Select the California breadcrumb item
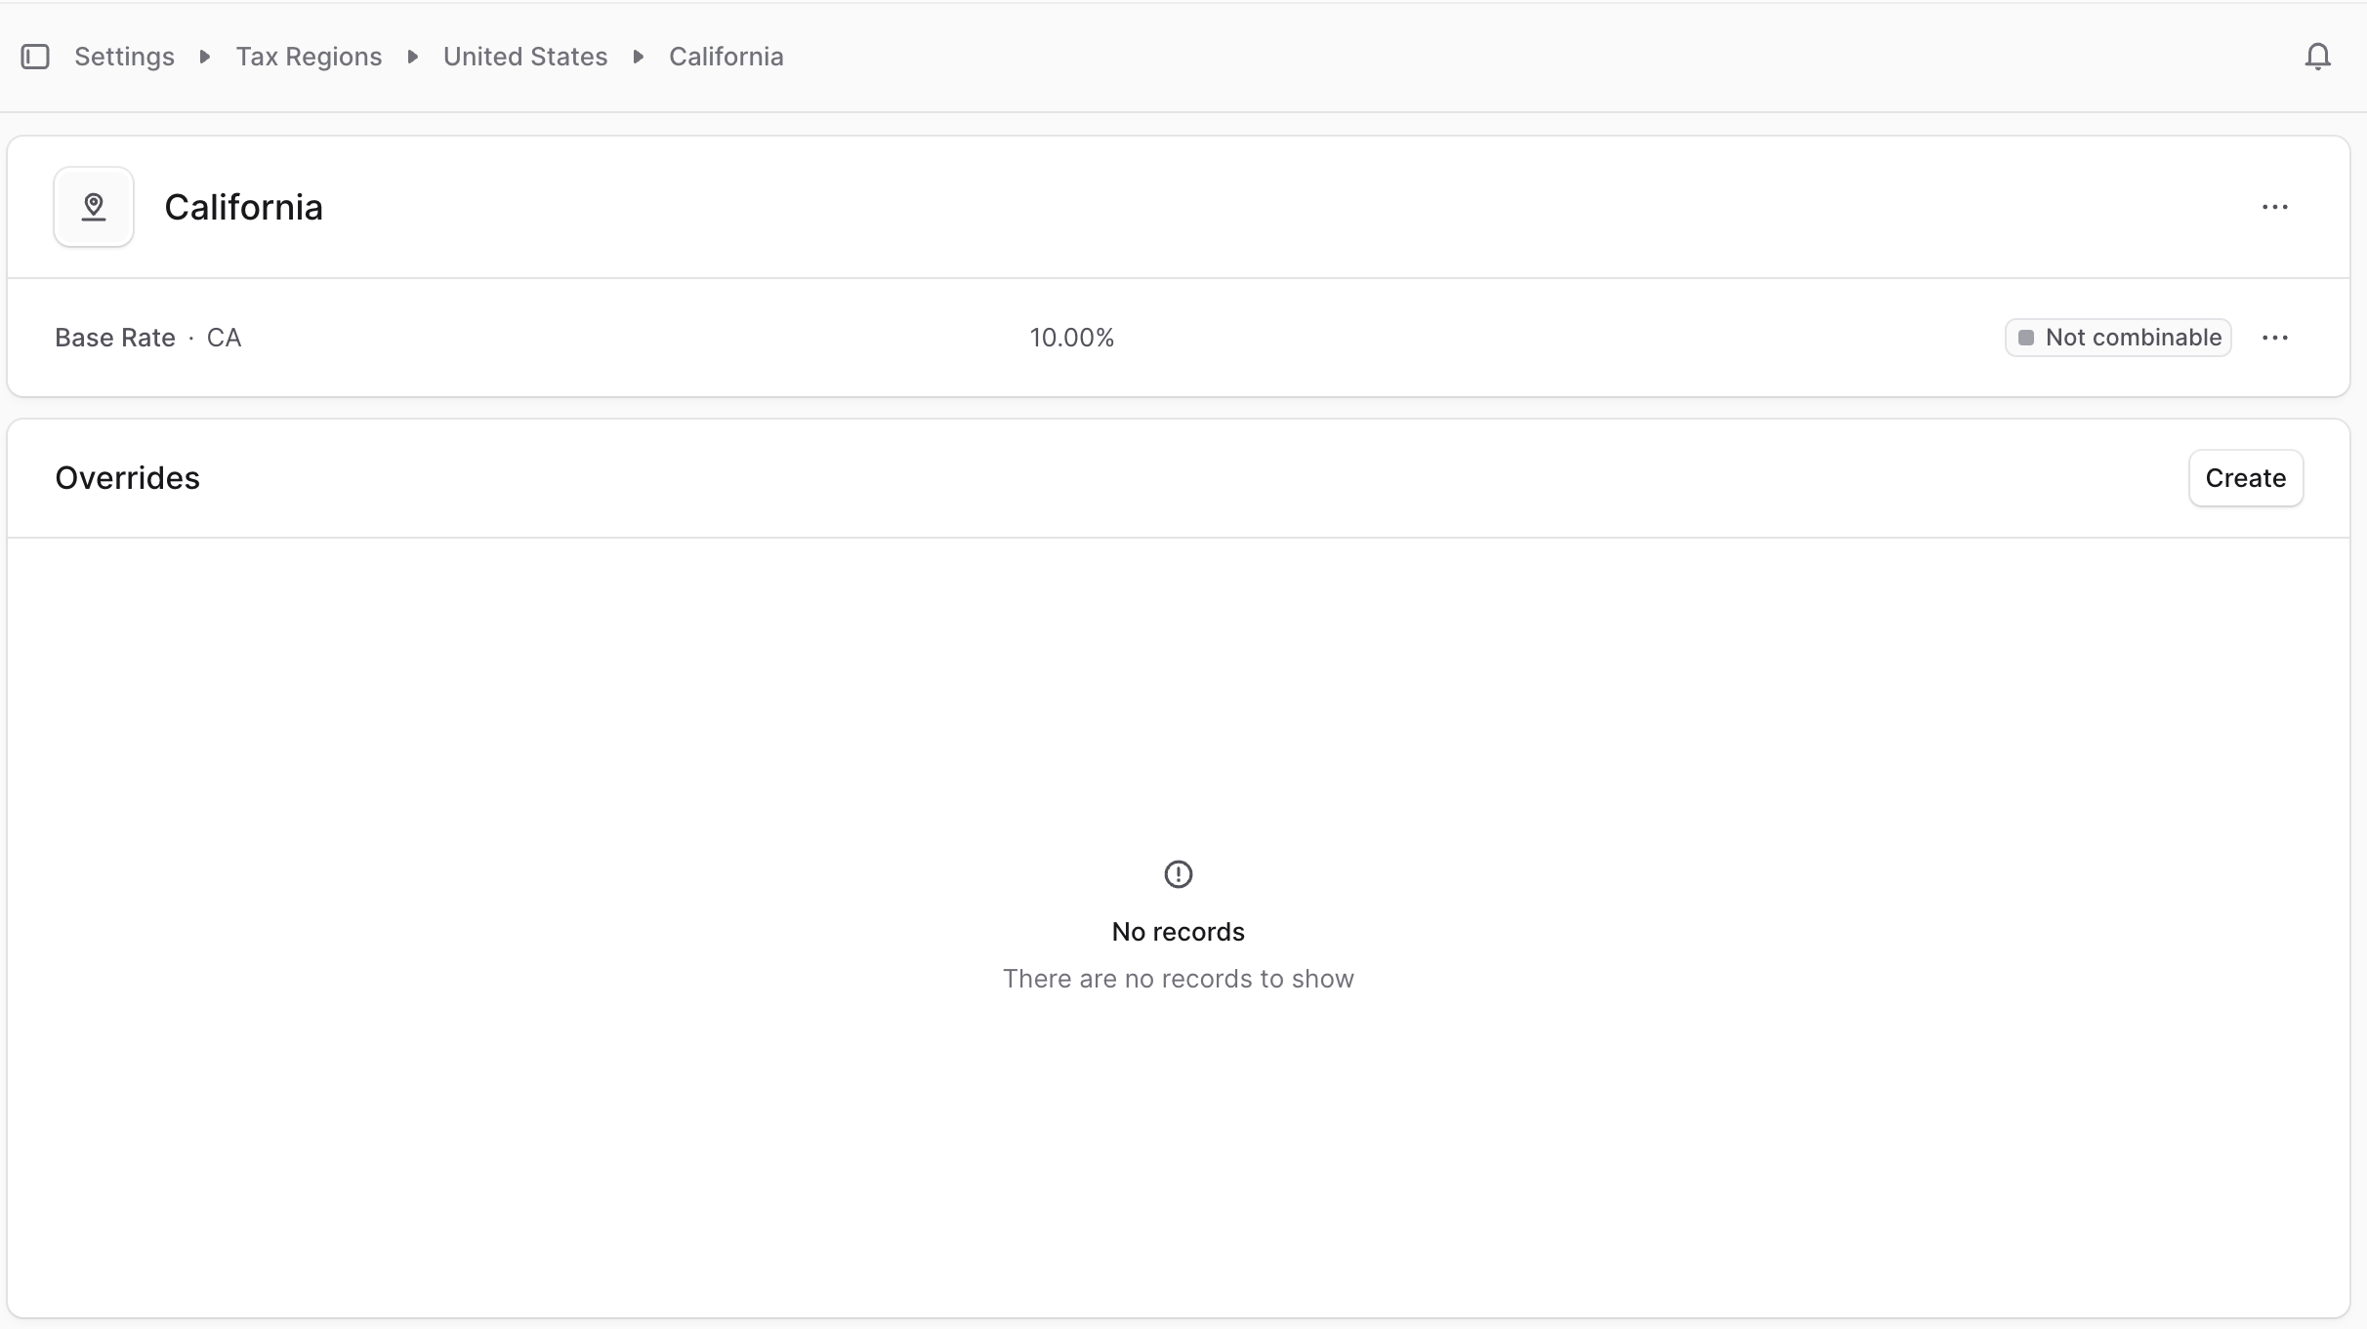Image resolution: width=2367 pixels, height=1329 pixels. (726, 57)
